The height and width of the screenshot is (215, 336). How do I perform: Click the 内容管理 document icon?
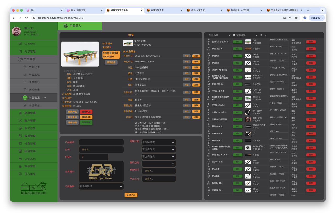[20, 51]
